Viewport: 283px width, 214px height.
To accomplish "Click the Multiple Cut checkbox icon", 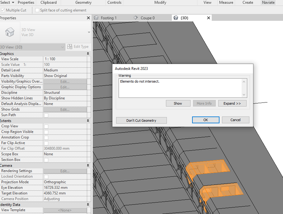I will (3, 10).
